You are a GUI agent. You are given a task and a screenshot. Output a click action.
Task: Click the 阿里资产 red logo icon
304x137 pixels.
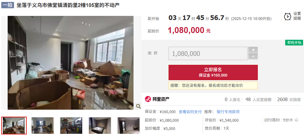click(148, 99)
